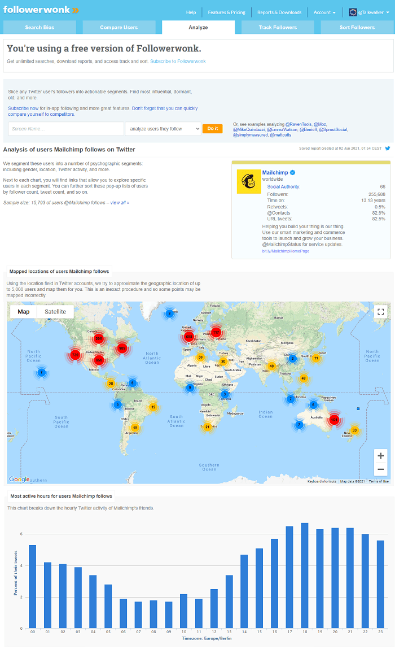Open the map cluster marker labeled 9
This screenshot has width=395, height=649.
pos(190,388)
